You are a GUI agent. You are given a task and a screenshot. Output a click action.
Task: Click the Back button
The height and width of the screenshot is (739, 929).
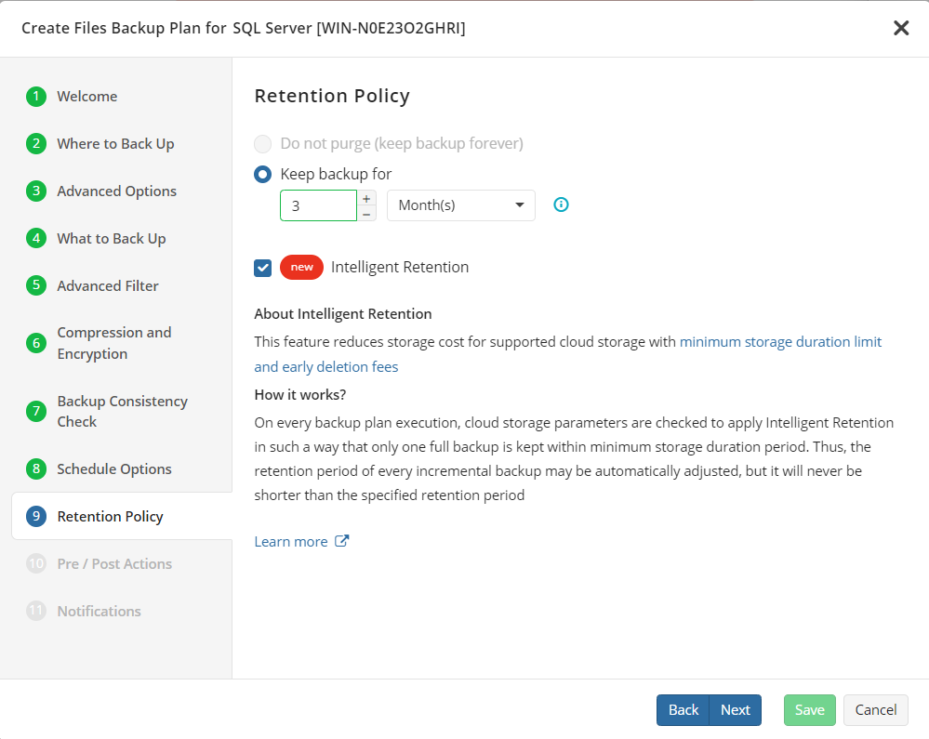(x=683, y=710)
